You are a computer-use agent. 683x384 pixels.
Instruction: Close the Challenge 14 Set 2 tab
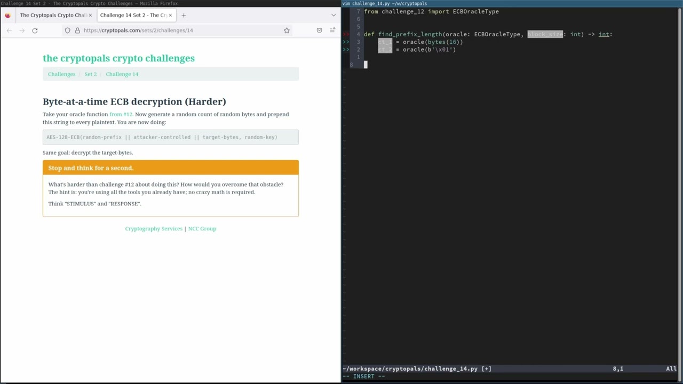pyautogui.click(x=170, y=15)
